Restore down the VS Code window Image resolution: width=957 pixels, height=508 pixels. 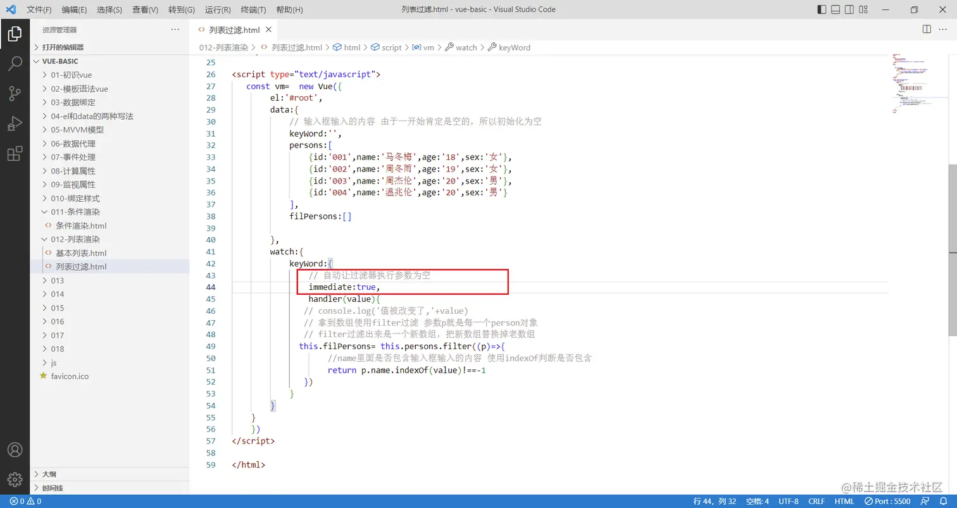point(914,9)
